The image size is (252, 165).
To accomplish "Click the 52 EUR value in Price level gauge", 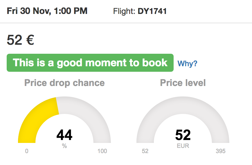I will [183, 135].
